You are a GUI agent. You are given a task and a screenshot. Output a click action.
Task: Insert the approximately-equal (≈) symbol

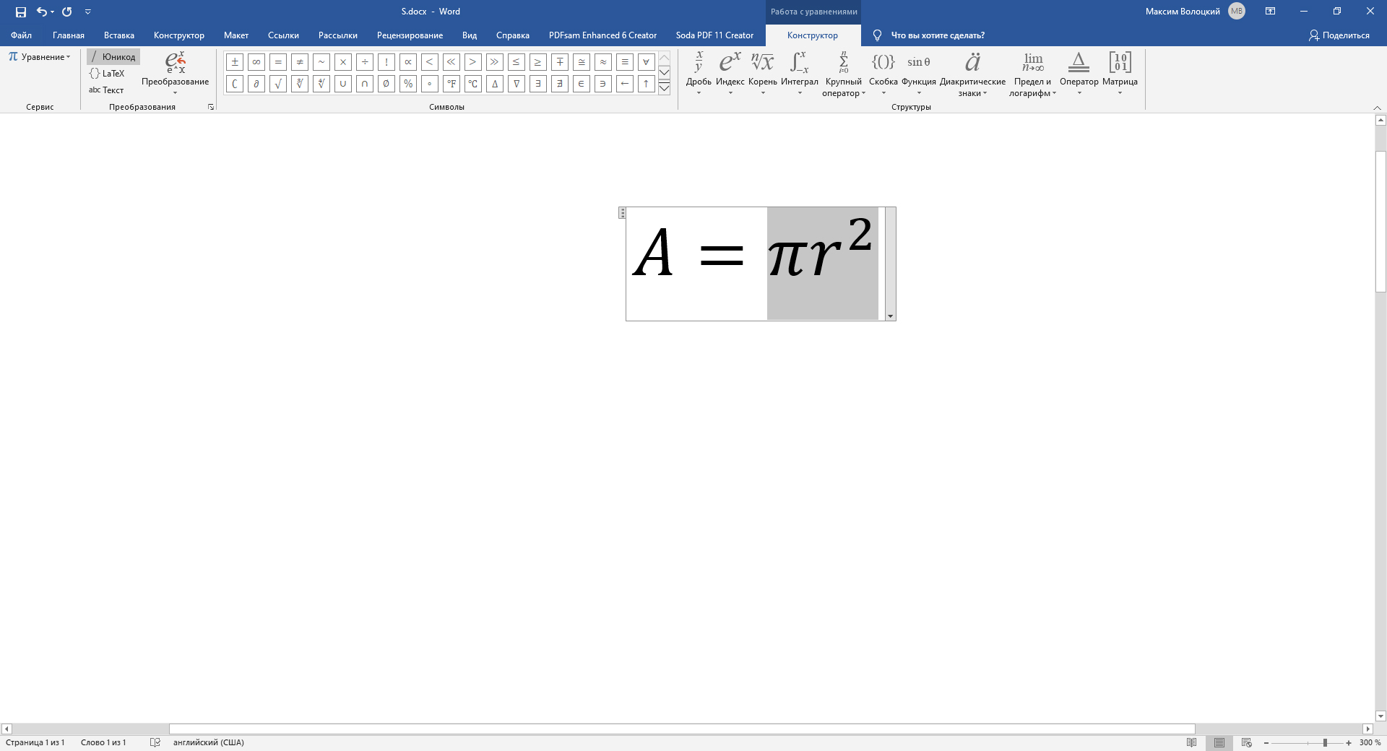coord(603,62)
